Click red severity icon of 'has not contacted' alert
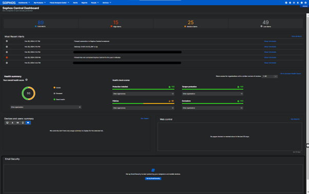 pyautogui.click(x=7, y=57)
